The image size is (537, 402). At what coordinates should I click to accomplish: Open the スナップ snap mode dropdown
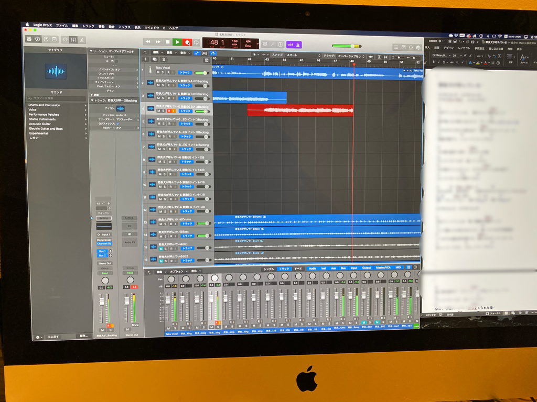click(304, 55)
